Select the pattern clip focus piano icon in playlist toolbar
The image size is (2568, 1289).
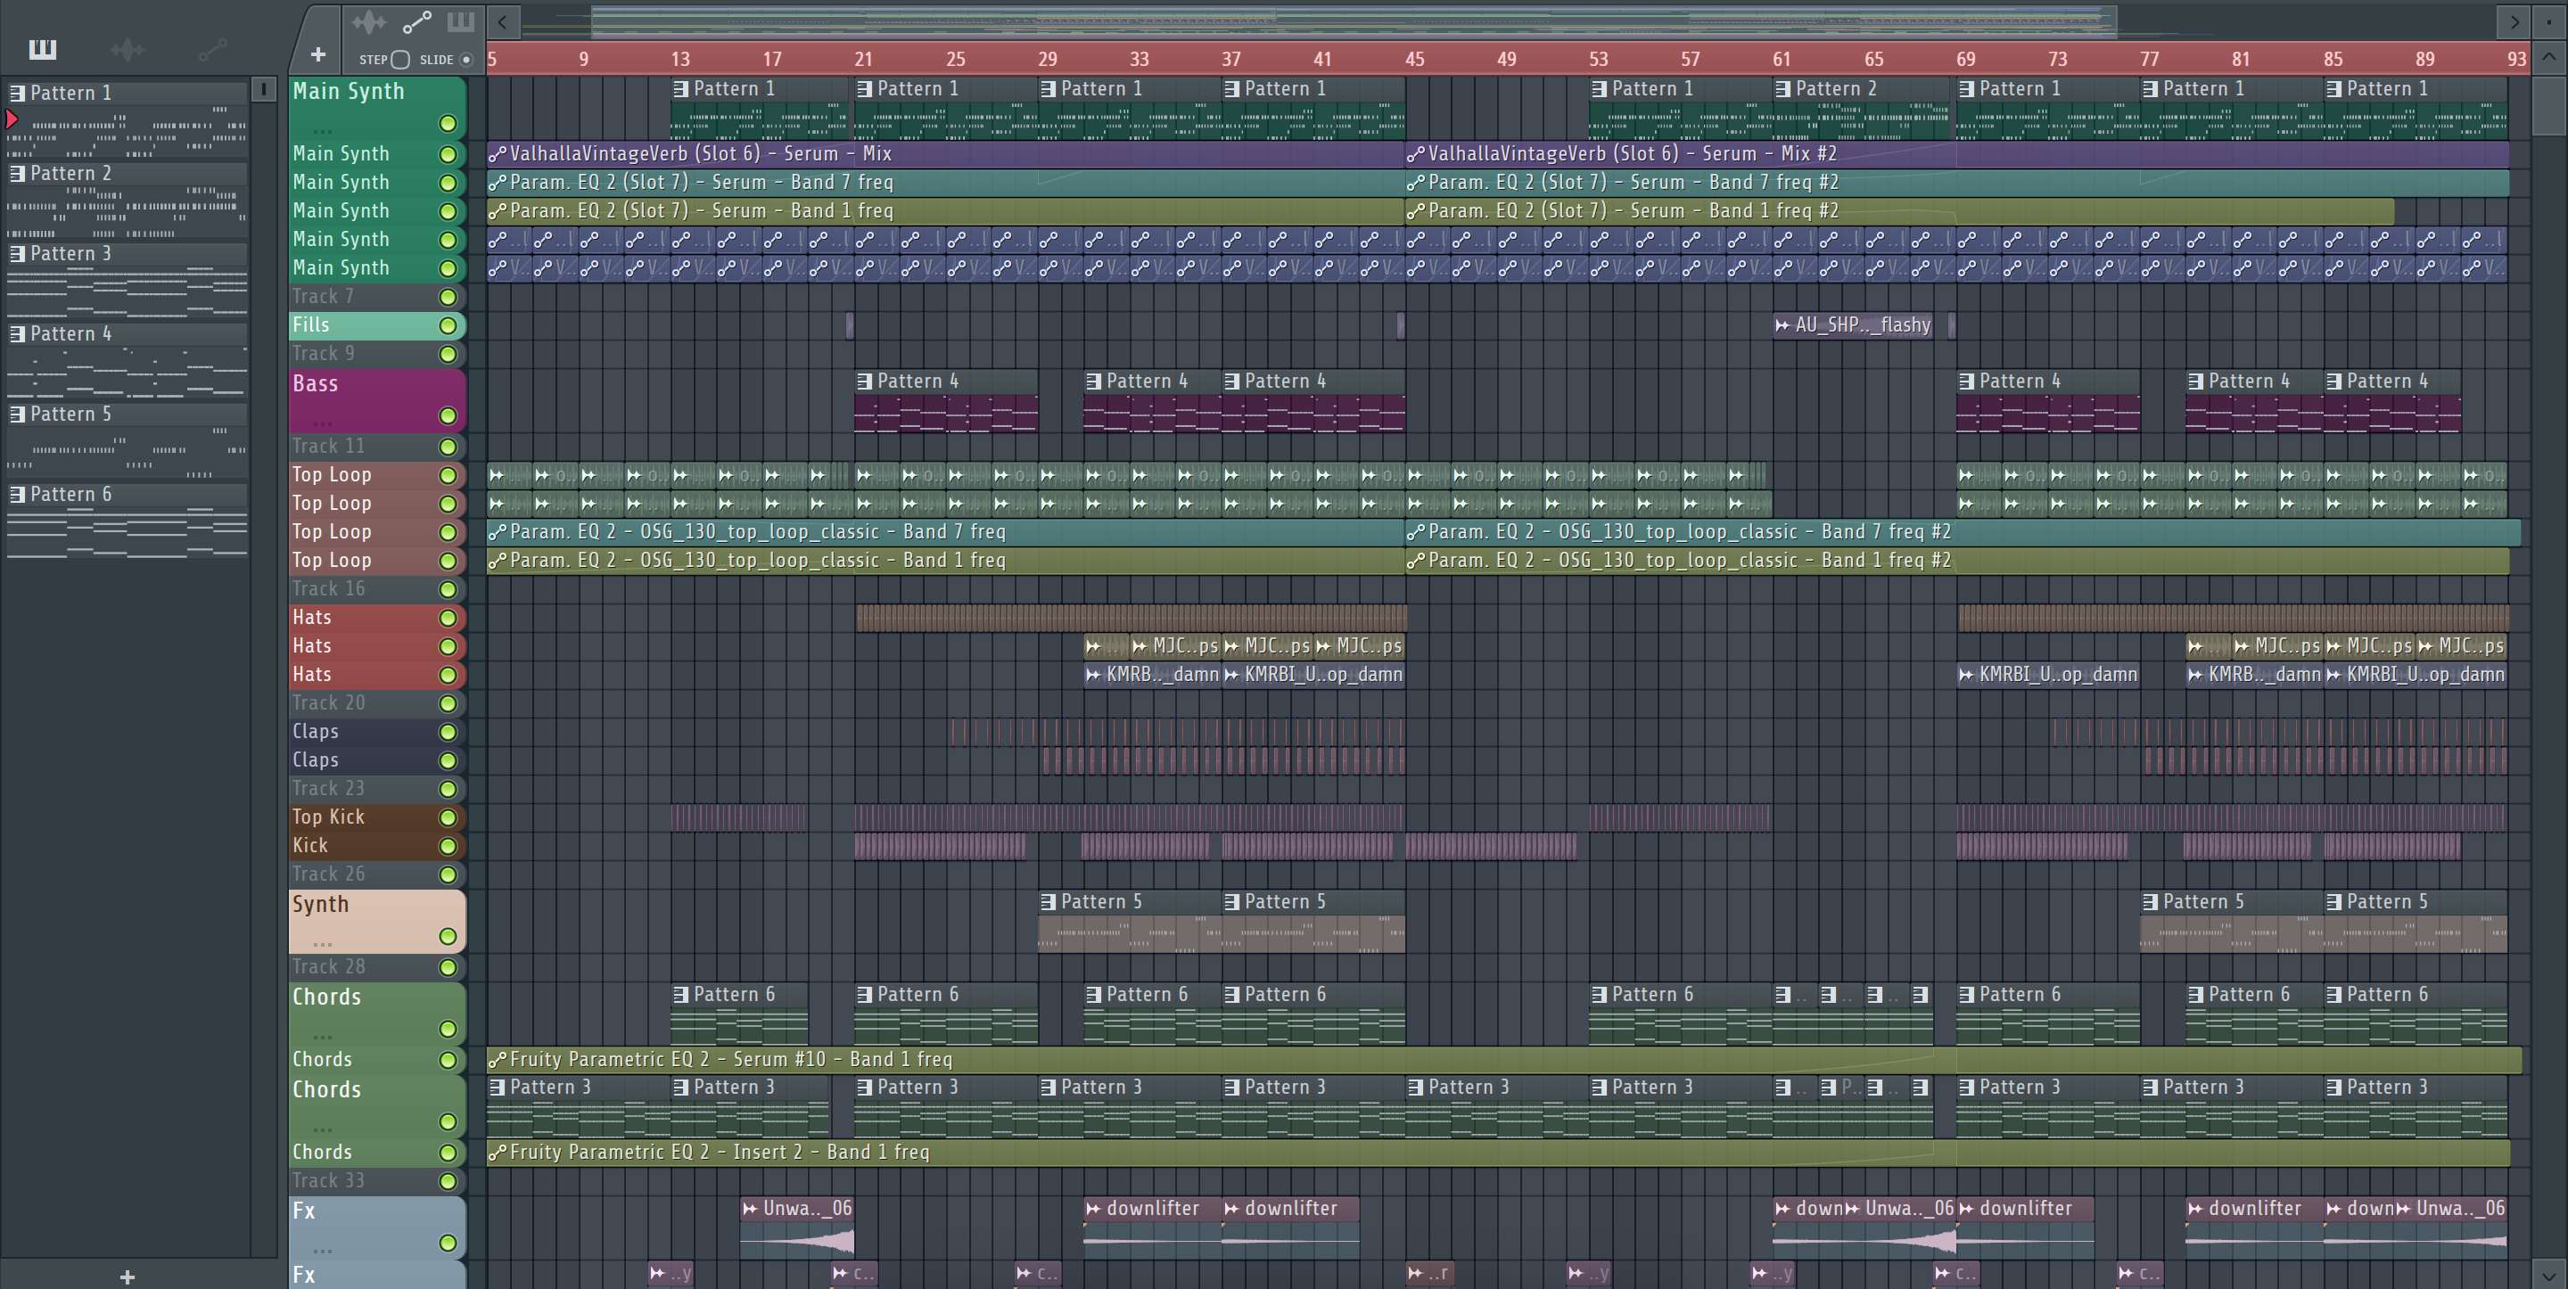pos(461,21)
